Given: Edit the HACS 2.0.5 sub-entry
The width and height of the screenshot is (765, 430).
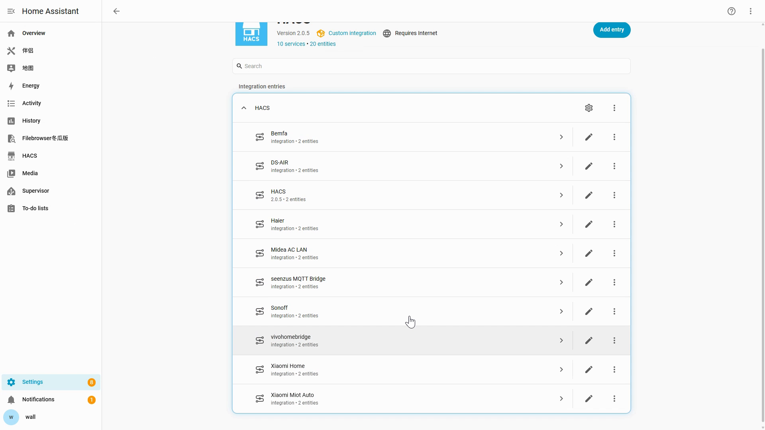Looking at the screenshot, I should [589, 195].
